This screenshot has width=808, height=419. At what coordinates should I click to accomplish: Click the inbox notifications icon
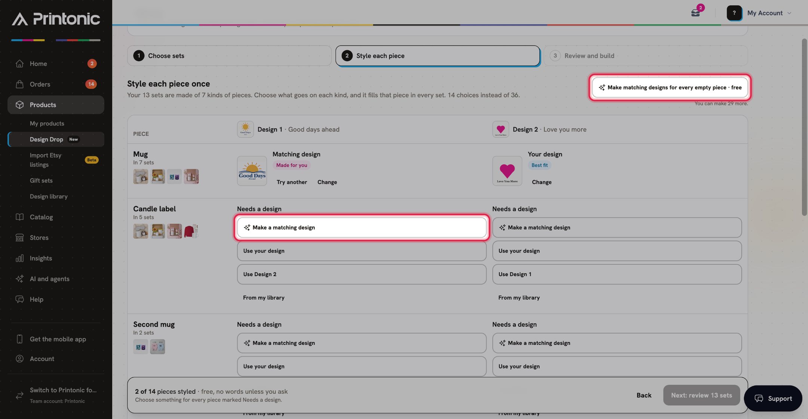695,13
